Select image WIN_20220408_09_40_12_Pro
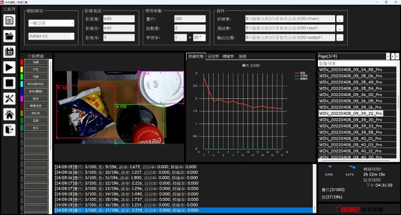Screen dimensions: 401x215 pos(351,151)
